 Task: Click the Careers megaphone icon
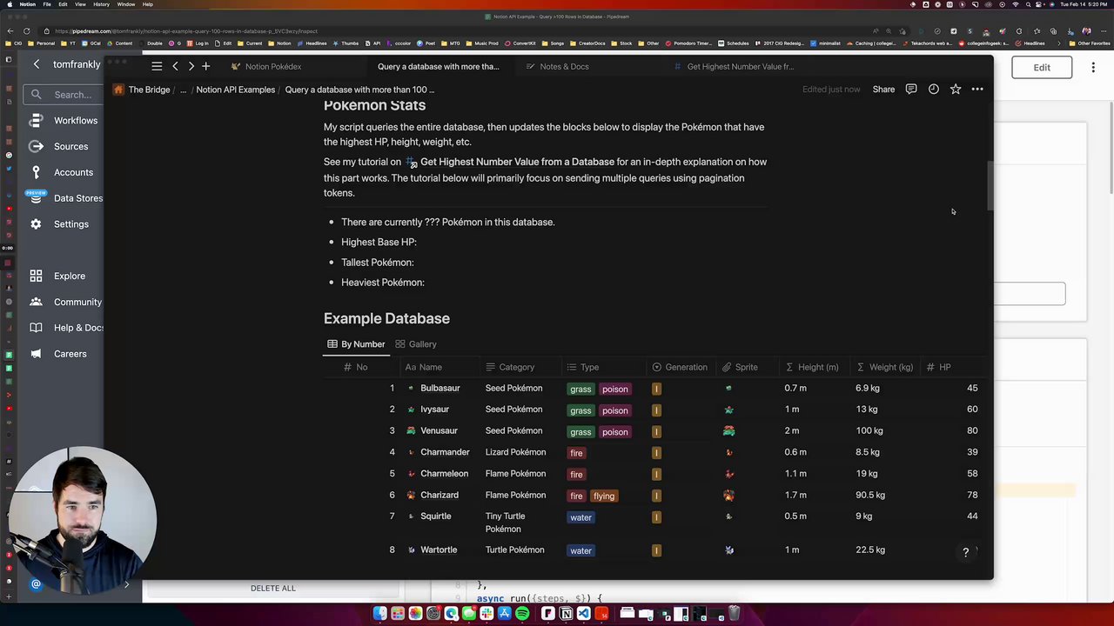tap(36, 354)
